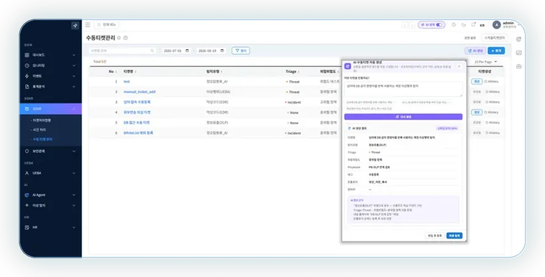
Task: Open the manual_ticket_add ticket link
Action: click(x=140, y=92)
